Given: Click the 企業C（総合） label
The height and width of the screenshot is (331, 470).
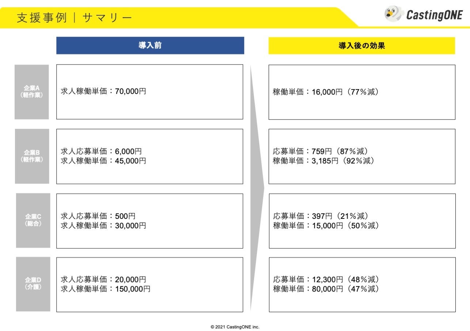Looking at the screenshot, I should point(33,220).
